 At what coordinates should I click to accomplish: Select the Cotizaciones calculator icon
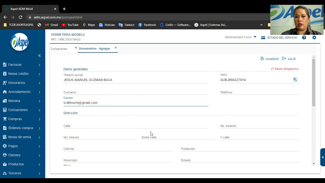[x=5, y=110]
